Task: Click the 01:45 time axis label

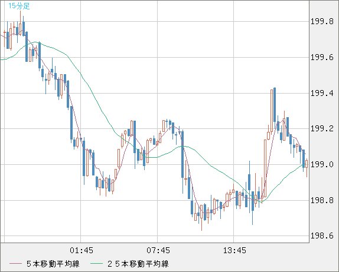Action: [x=82, y=250]
